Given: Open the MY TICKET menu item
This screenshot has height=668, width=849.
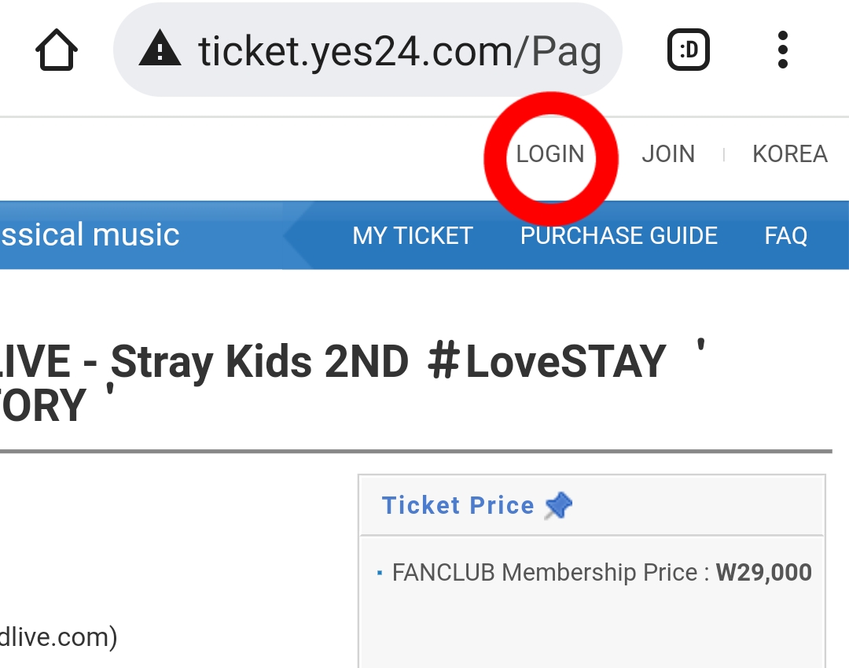Looking at the screenshot, I should tap(413, 235).
